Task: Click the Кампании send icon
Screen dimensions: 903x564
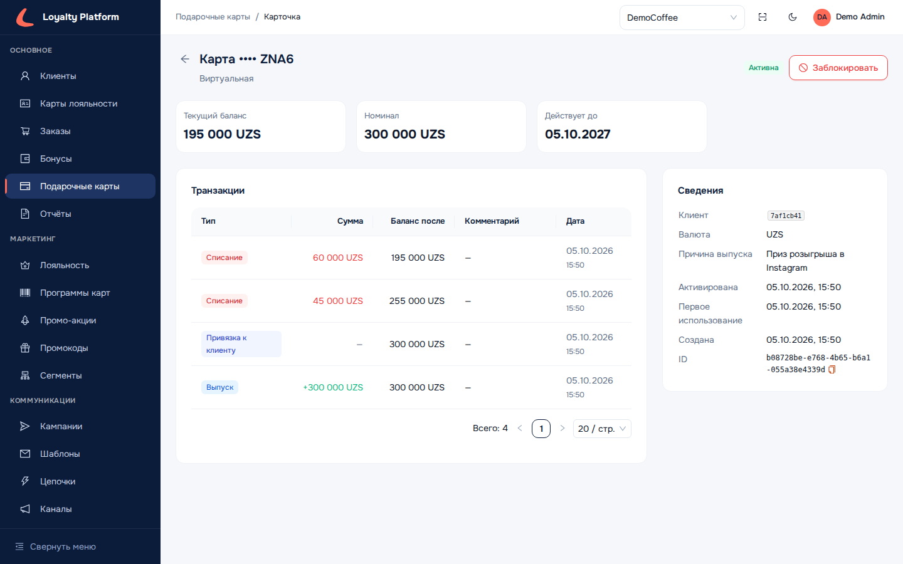Action: 25,426
